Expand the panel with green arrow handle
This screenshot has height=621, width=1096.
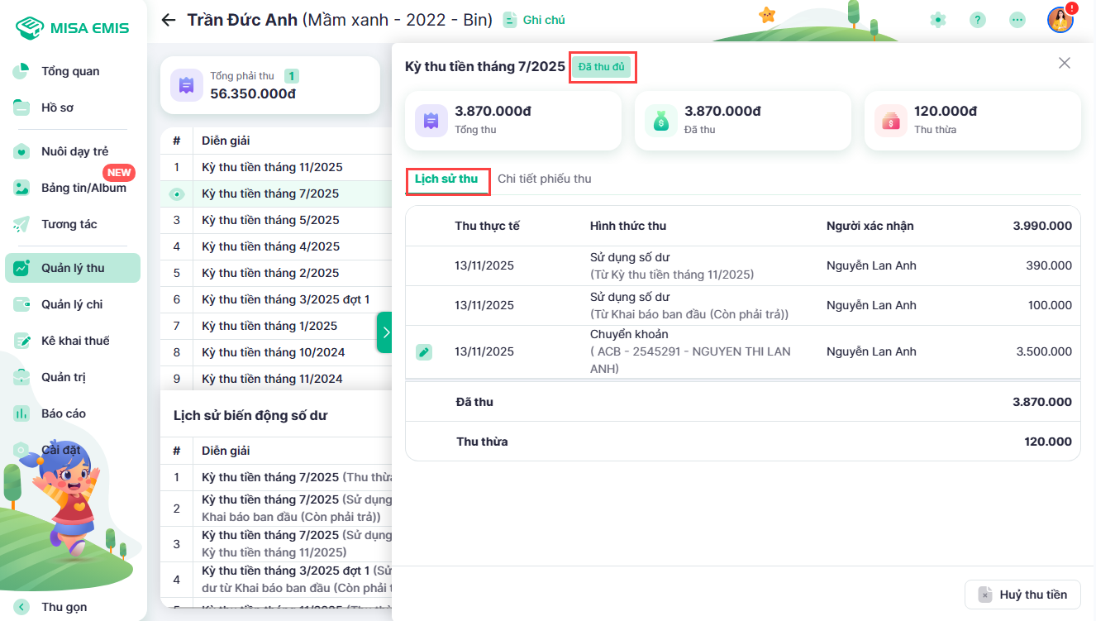384,332
